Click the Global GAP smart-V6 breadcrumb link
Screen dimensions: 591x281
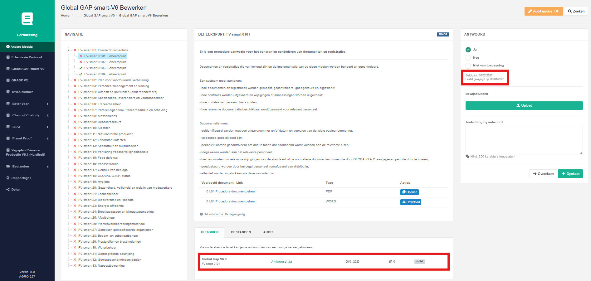point(99,16)
